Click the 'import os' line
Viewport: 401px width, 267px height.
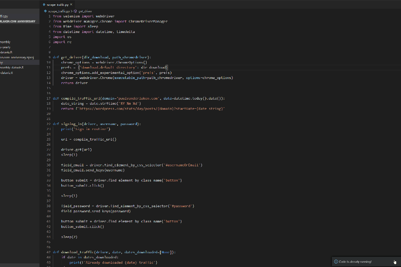tap(62, 37)
